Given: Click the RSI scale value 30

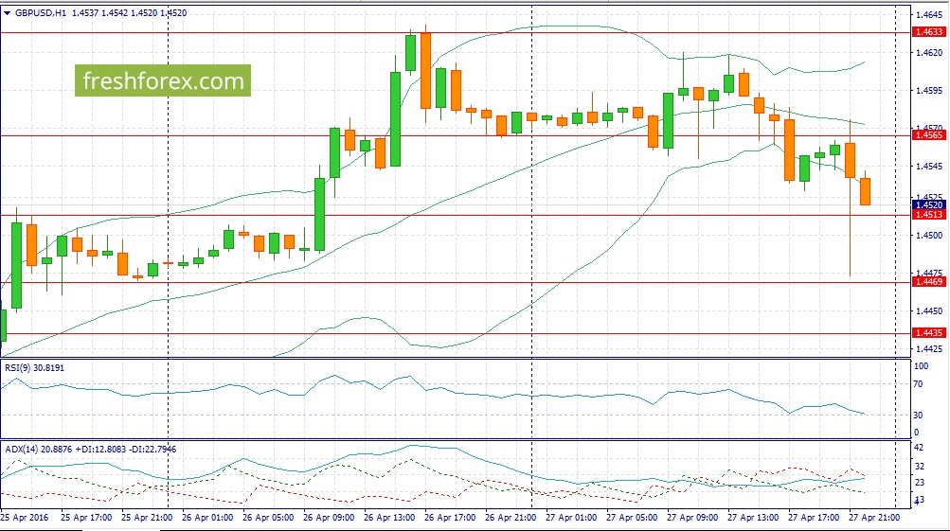Looking at the screenshot, I should [x=919, y=416].
